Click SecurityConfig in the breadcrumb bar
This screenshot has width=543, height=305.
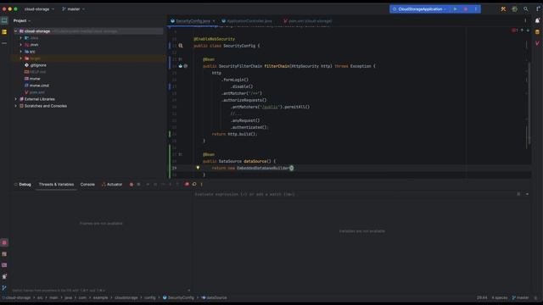178,297
